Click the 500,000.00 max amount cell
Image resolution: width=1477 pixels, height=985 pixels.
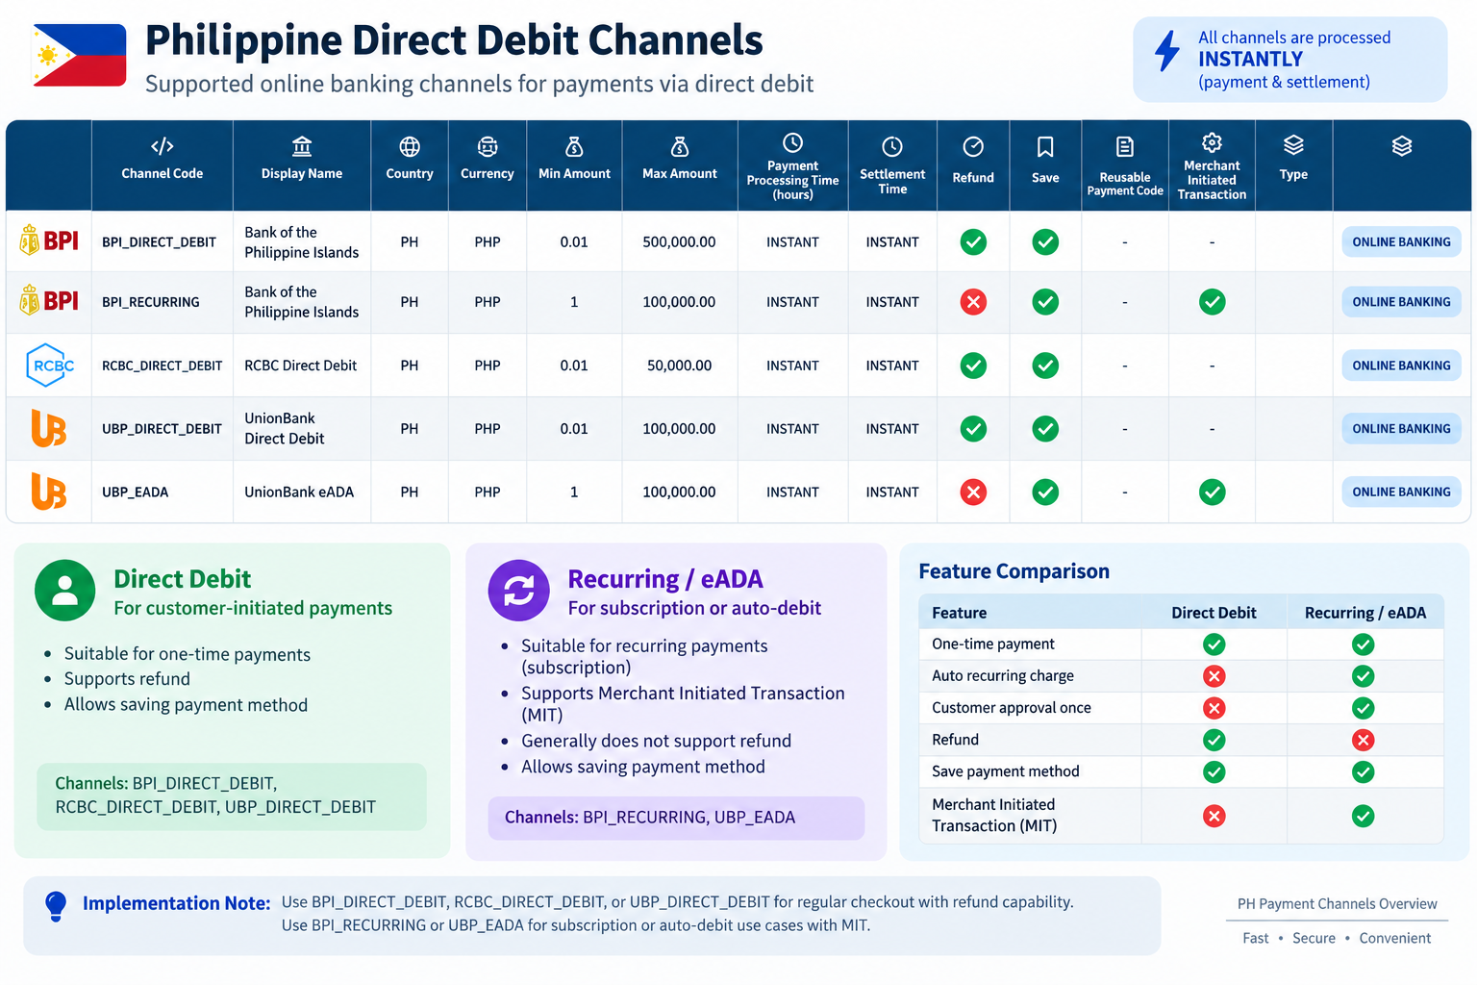tap(679, 242)
